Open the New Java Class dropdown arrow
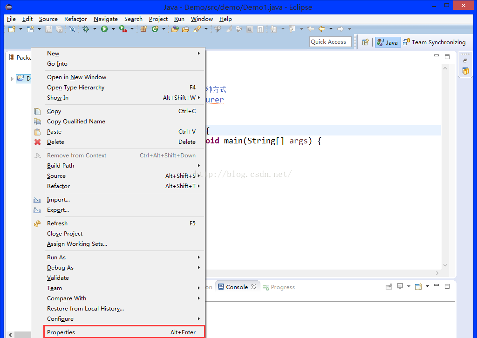The width and height of the screenshot is (477, 338). (164, 29)
